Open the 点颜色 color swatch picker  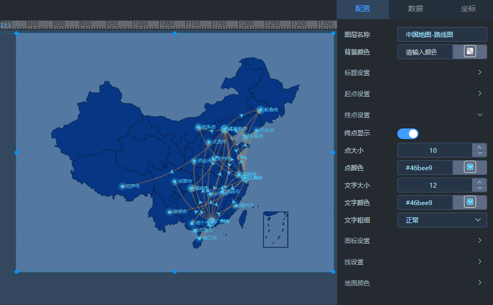[469, 168]
